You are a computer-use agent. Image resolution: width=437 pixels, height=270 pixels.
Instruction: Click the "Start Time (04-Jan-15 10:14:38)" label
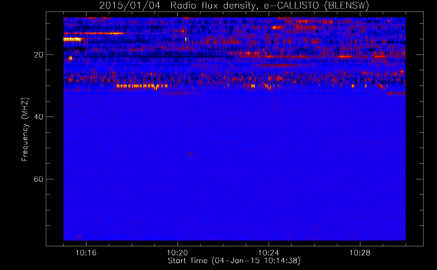pos(234,261)
